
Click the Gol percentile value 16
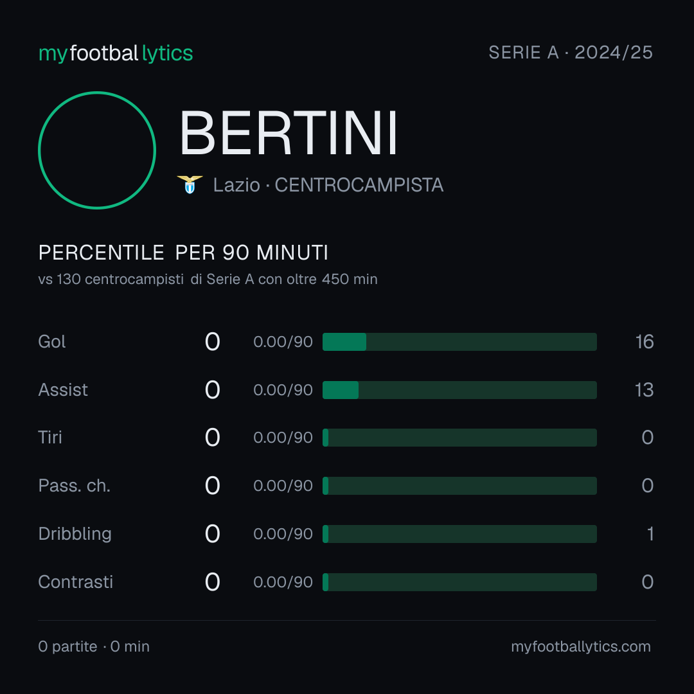tap(645, 342)
